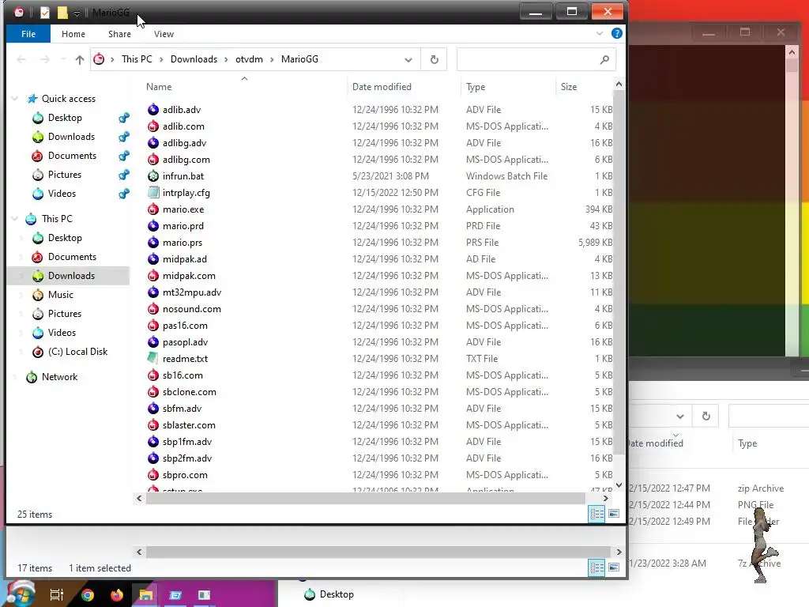Select Music under This PC
This screenshot has width=809, height=607.
click(x=61, y=295)
